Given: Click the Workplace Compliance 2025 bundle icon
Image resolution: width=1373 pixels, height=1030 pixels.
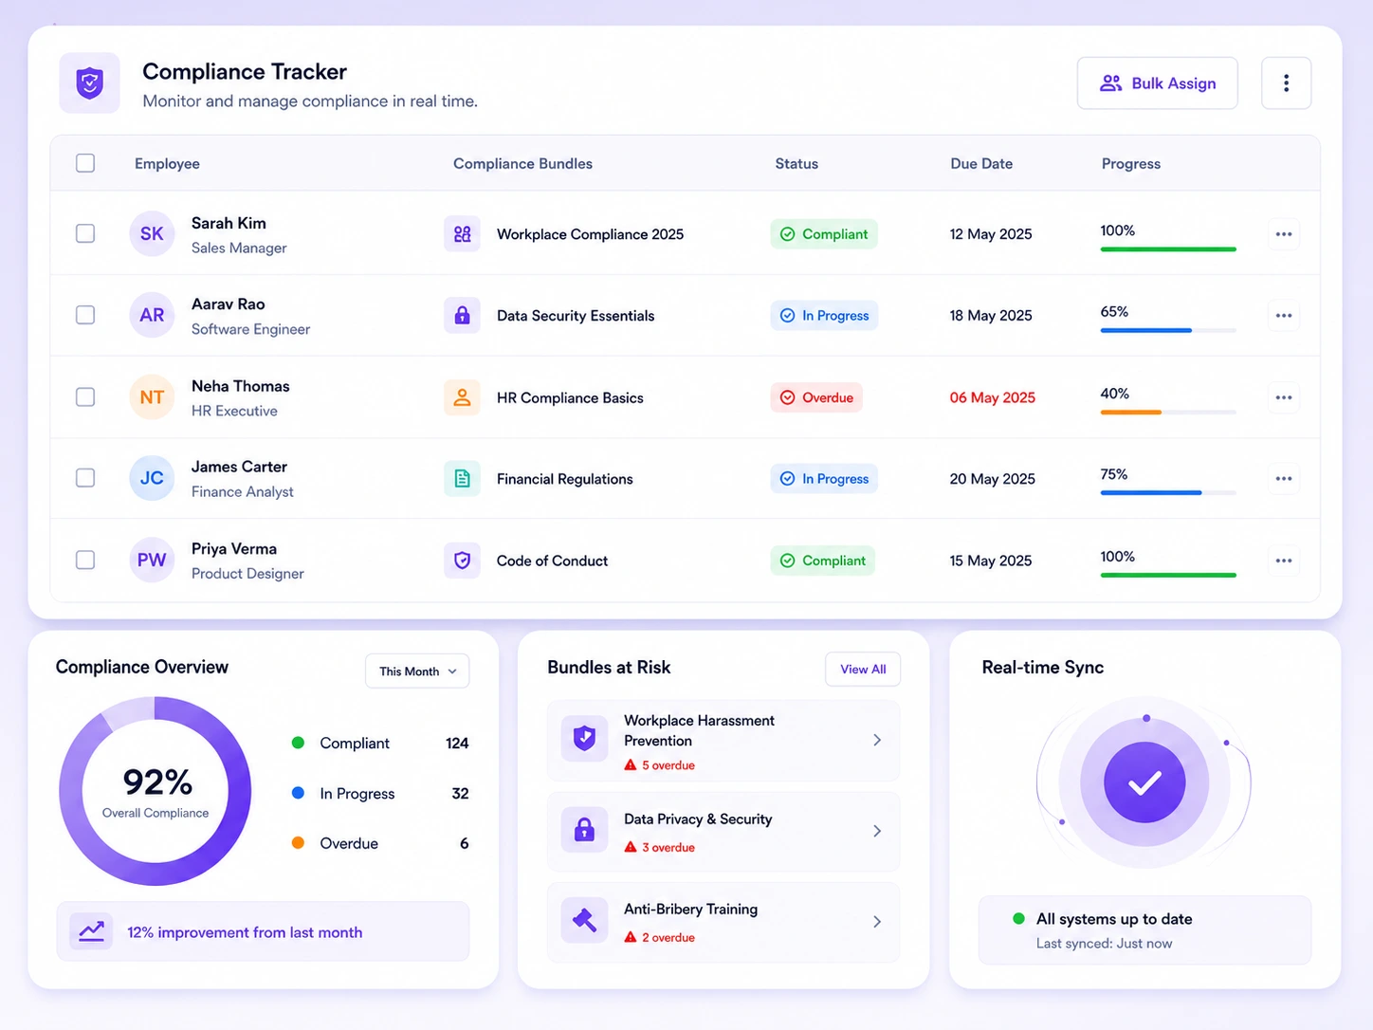Looking at the screenshot, I should point(462,234).
